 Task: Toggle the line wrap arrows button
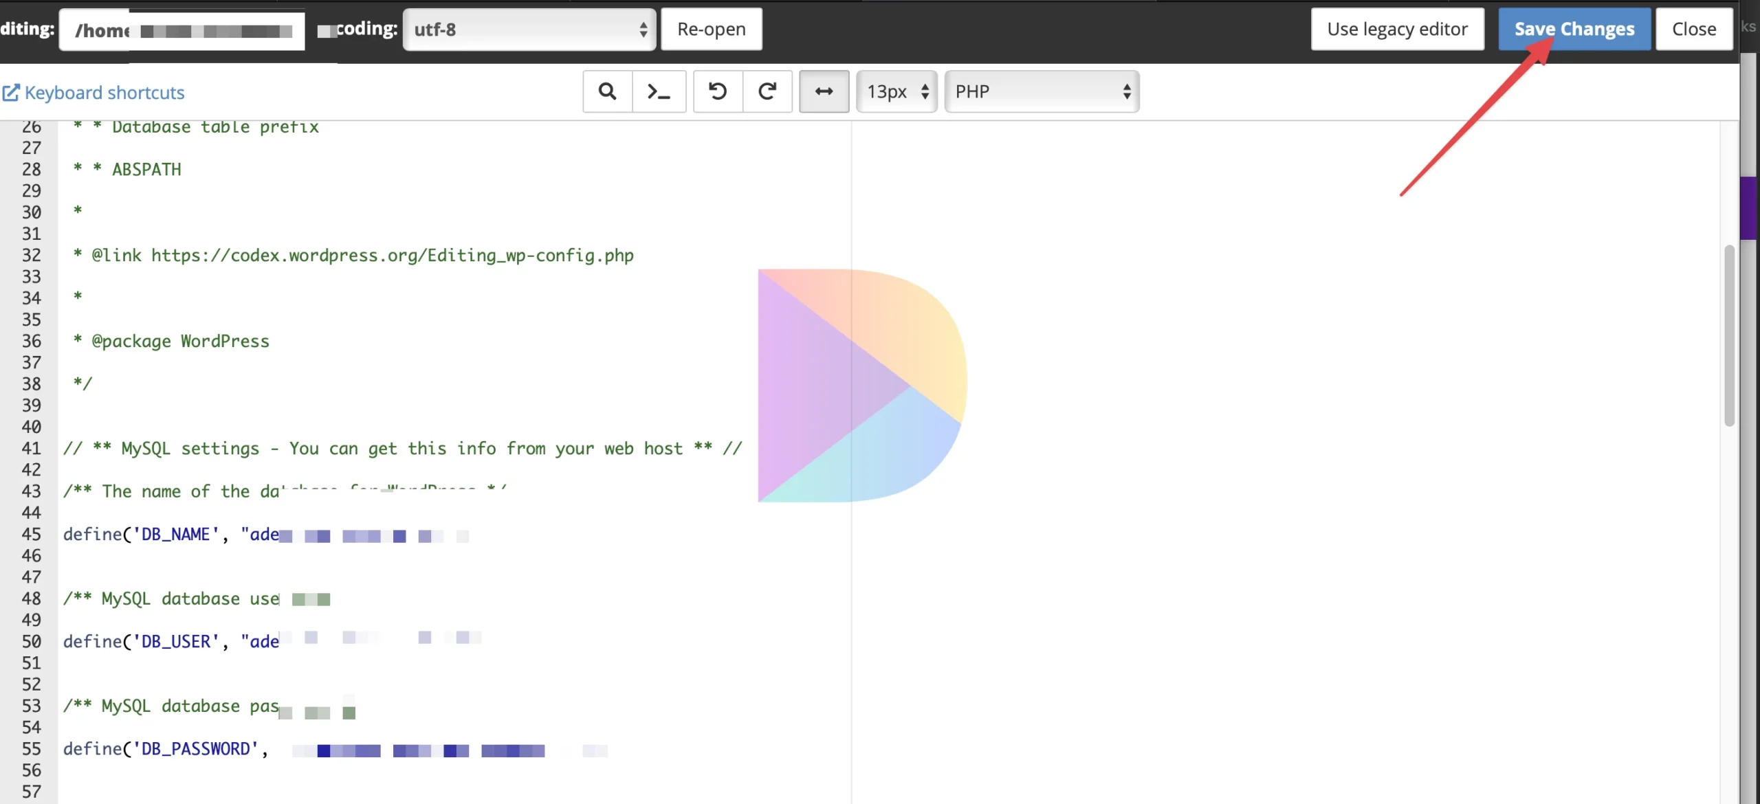coord(824,91)
